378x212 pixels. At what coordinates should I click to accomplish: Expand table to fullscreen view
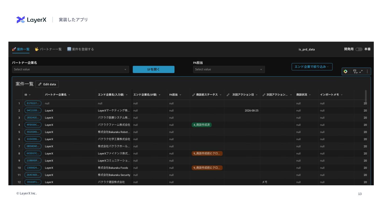click(361, 71)
